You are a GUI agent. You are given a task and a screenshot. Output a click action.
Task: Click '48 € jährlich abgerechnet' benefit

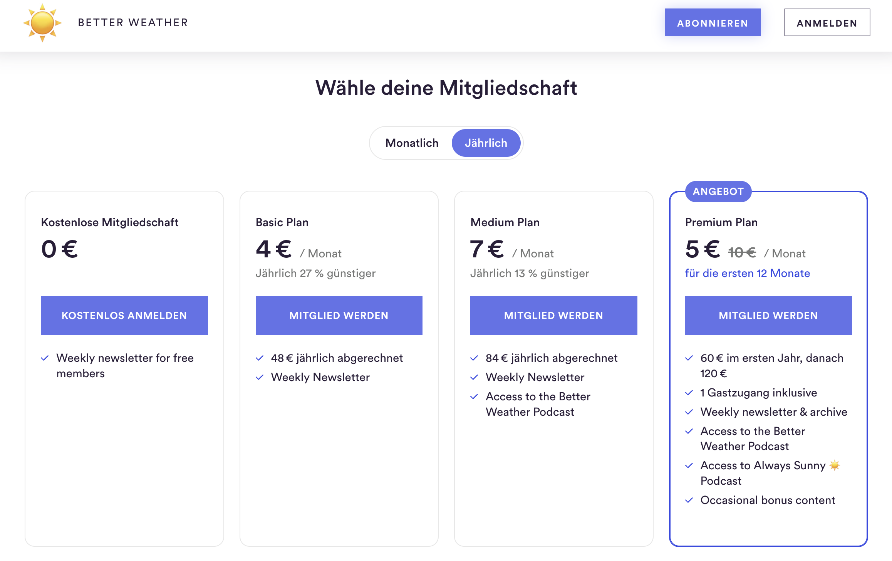[x=337, y=358]
